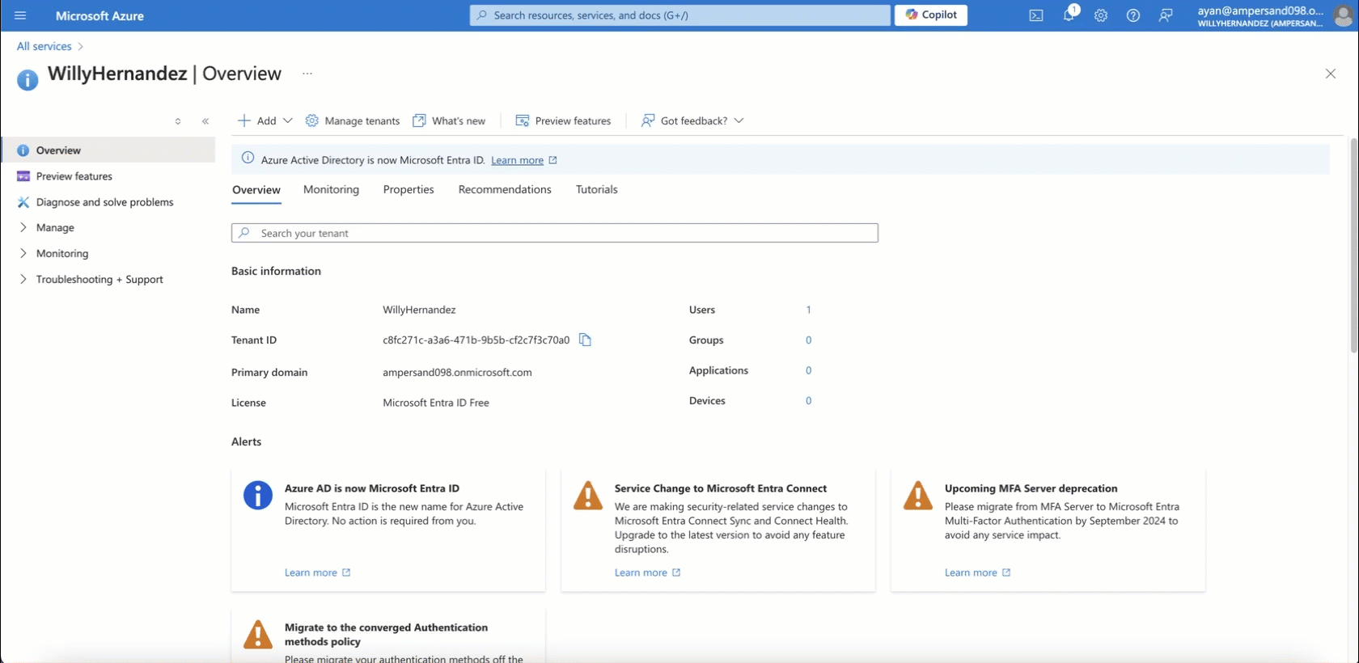The width and height of the screenshot is (1359, 663).
Task: Click the blue info icon beside page title
Action: (x=28, y=79)
